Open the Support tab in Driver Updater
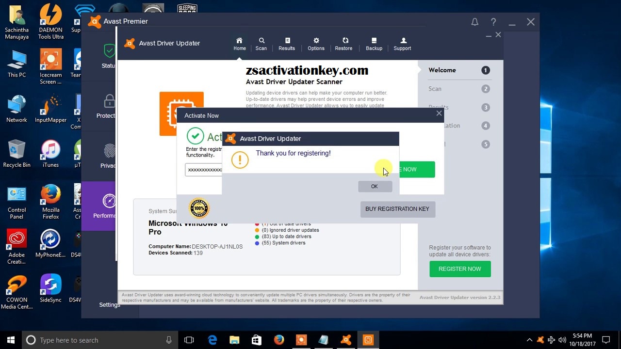621x349 pixels. click(402, 44)
